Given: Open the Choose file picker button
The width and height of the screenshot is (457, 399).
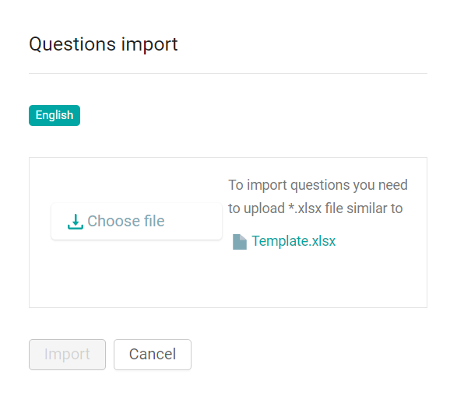Looking at the screenshot, I should click(136, 222).
